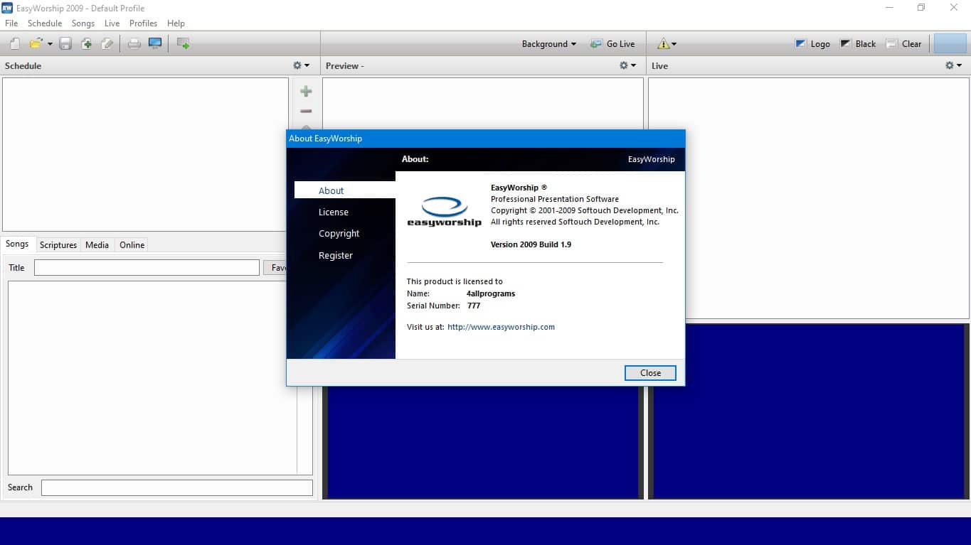
Task: Switch to the Media tab
Action: pos(97,245)
